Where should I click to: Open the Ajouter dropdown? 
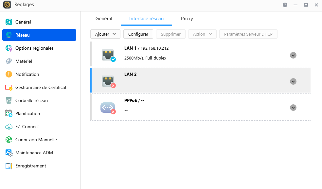[105, 34]
